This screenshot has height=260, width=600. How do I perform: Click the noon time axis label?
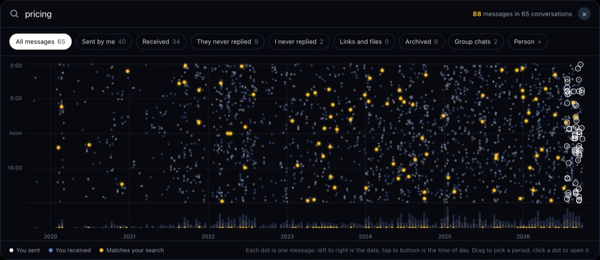point(16,133)
